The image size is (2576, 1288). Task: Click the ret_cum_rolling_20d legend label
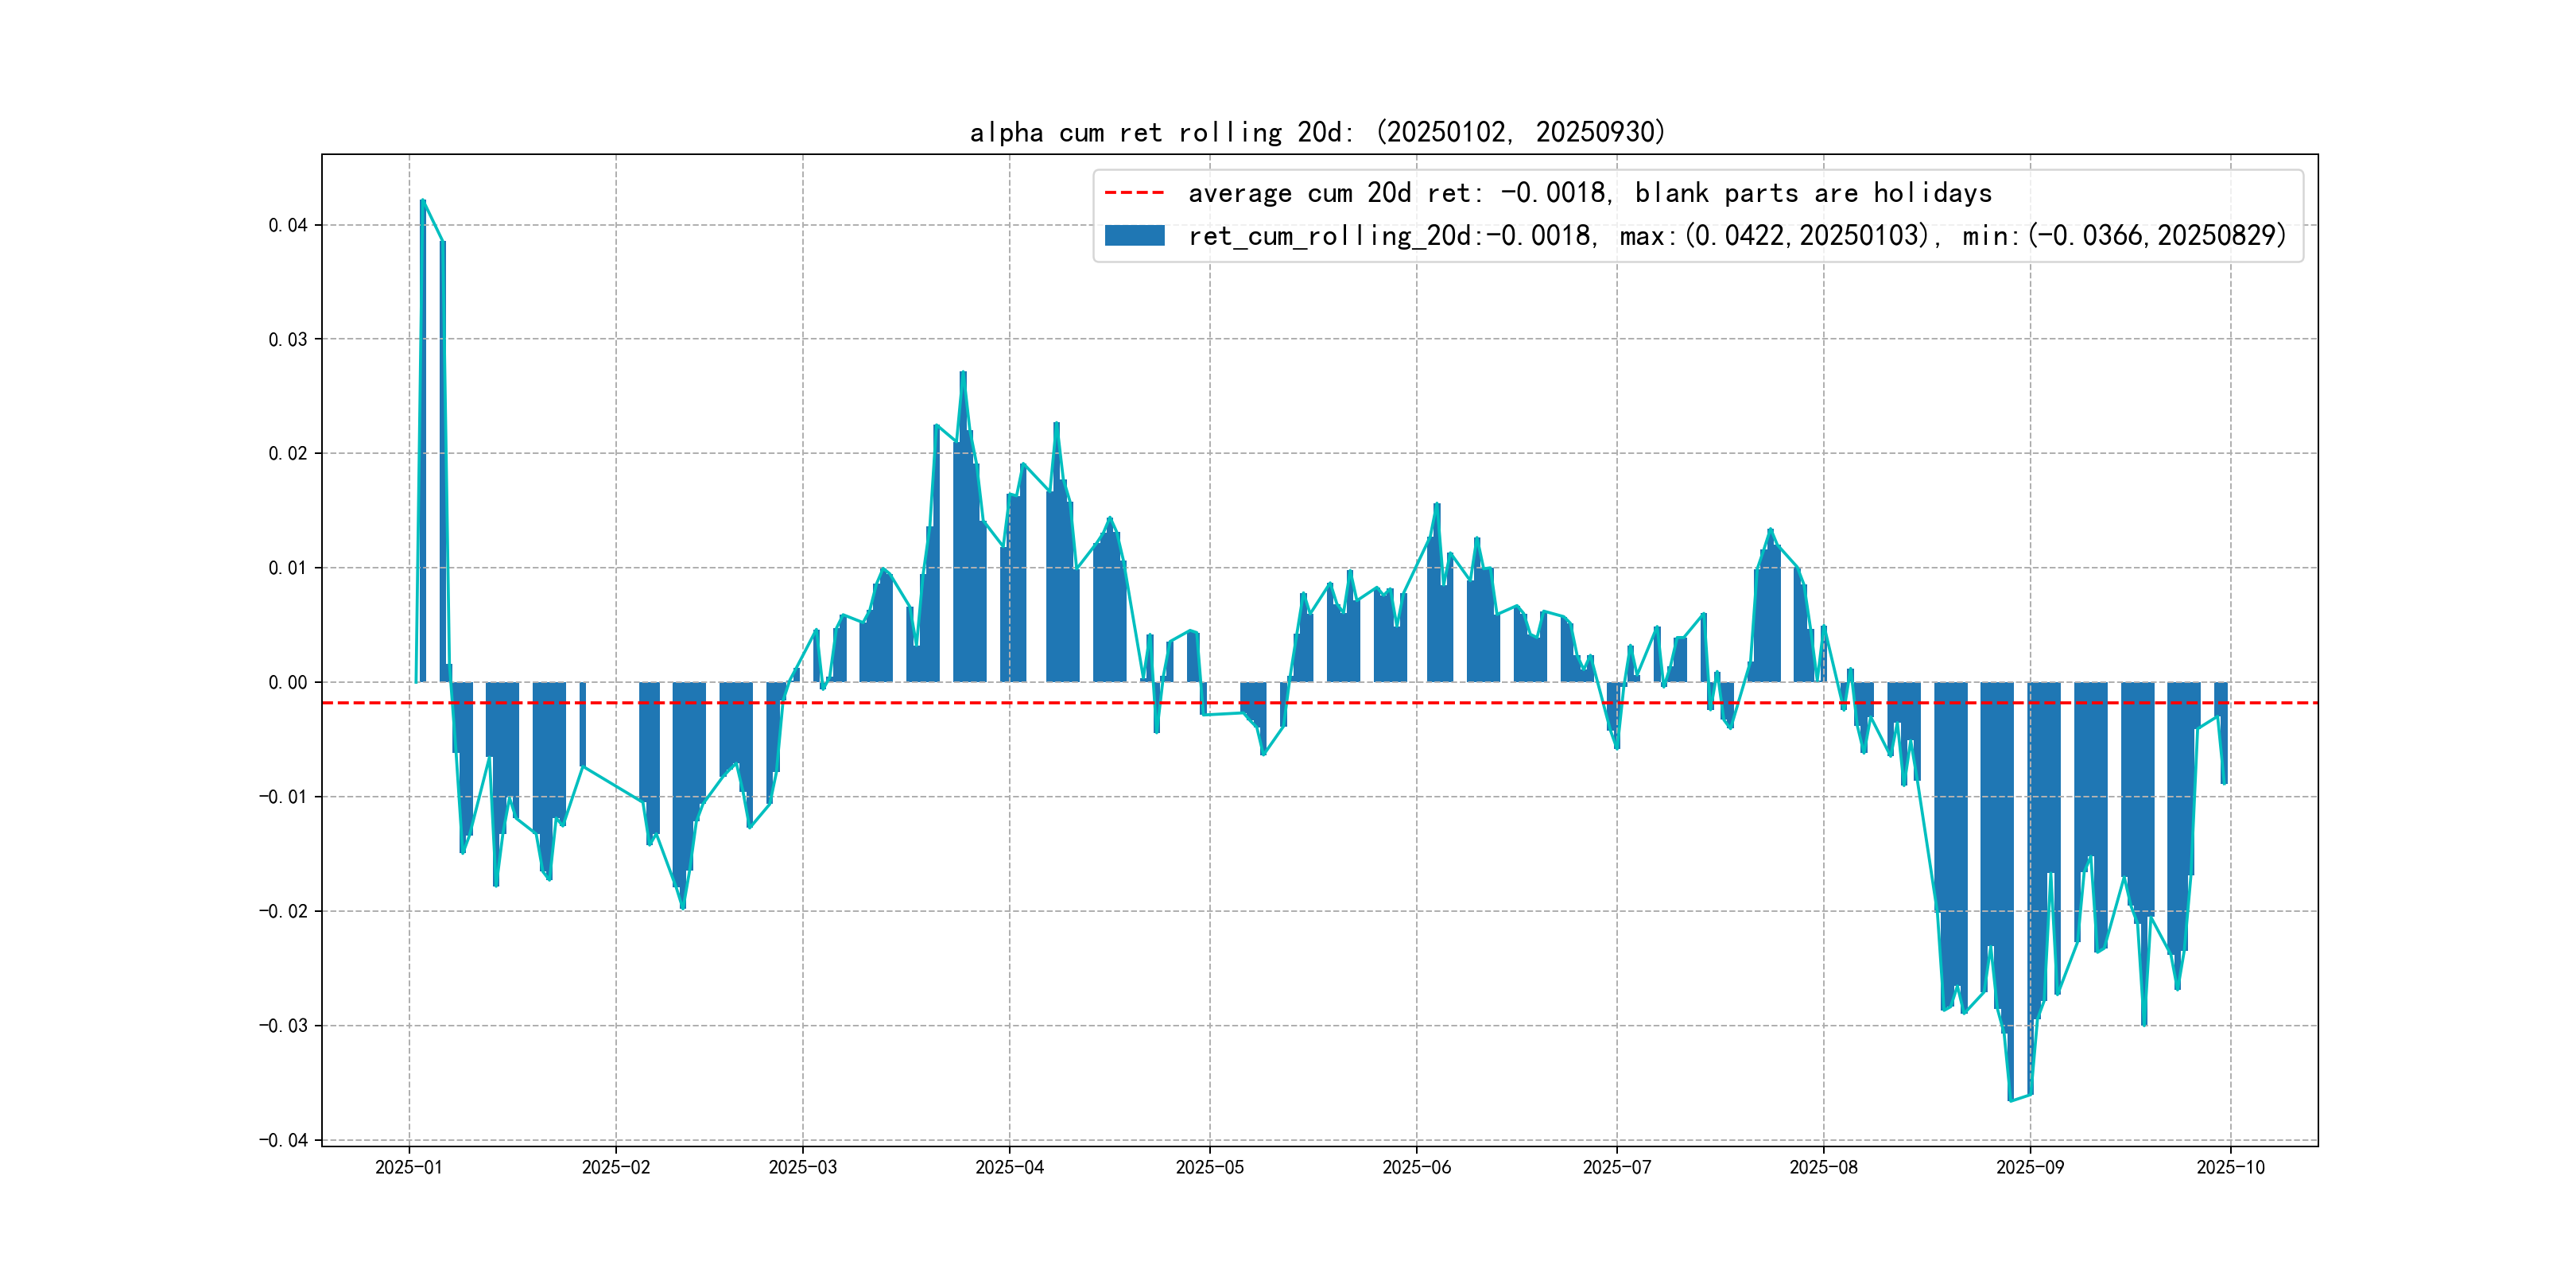tap(1736, 236)
